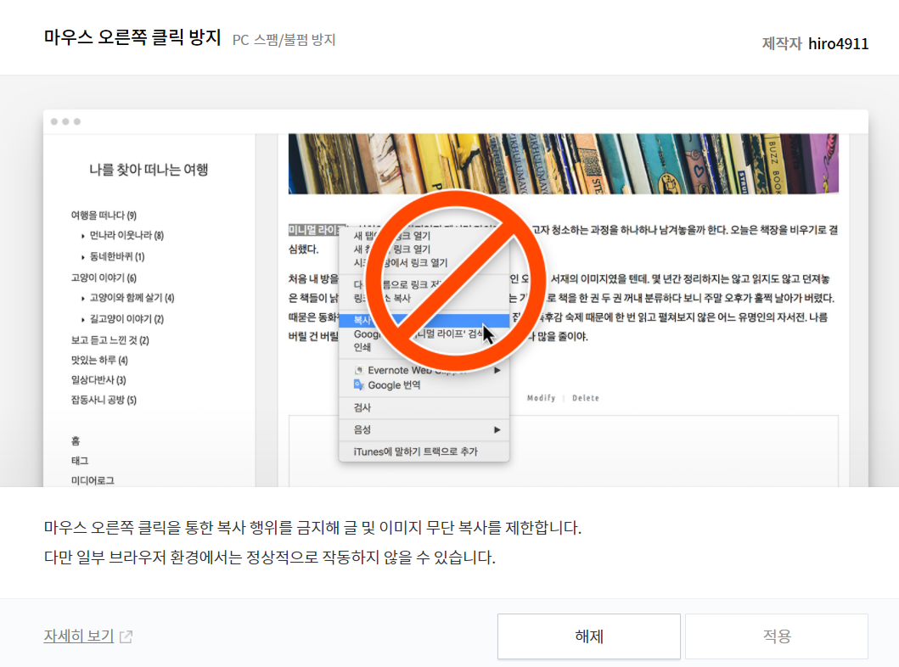
Task: Click the category text PC 스팸/불펌 방지
Action: (284, 40)
